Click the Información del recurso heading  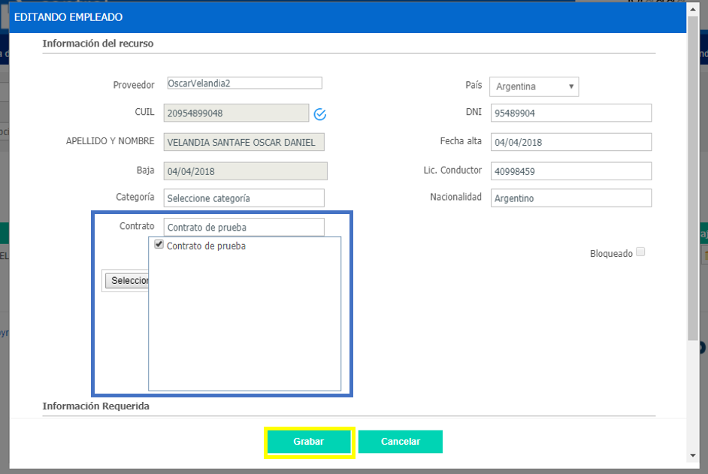point(98,44)
